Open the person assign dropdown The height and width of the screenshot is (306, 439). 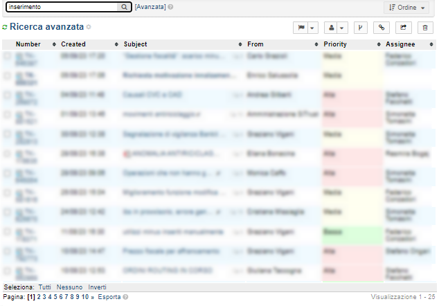click(x=335, y=28)
